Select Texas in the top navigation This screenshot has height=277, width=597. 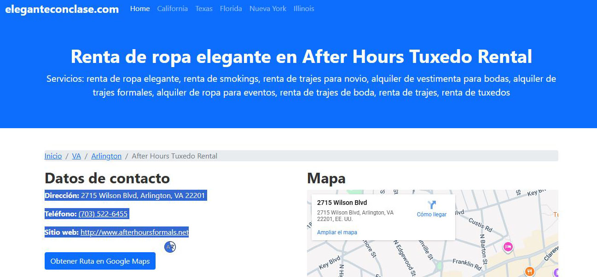click(x=204, y=9)
